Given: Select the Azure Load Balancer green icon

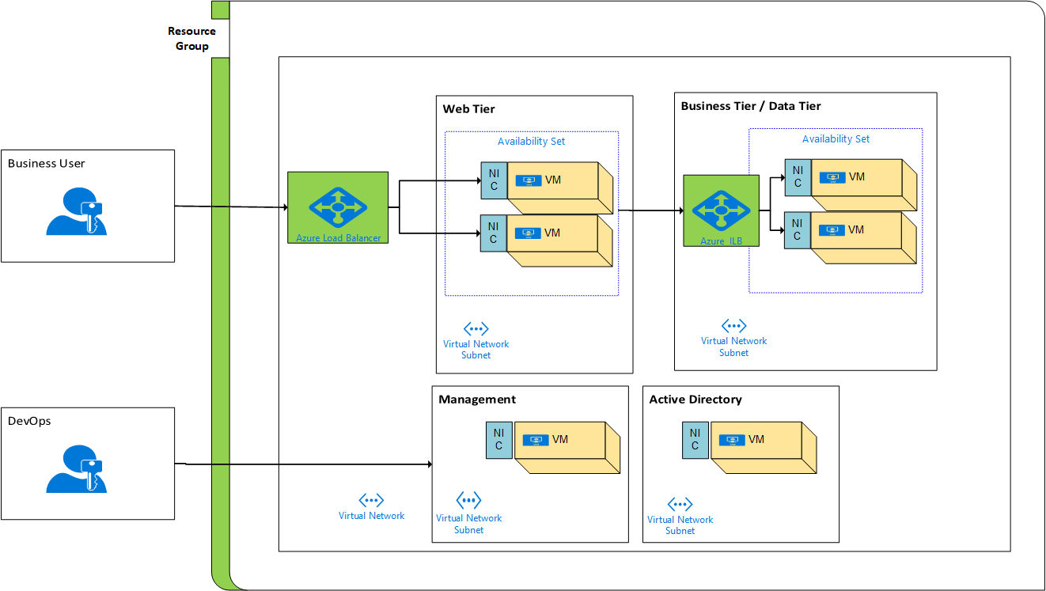Looking at the screenshot, I should [338, 207].
